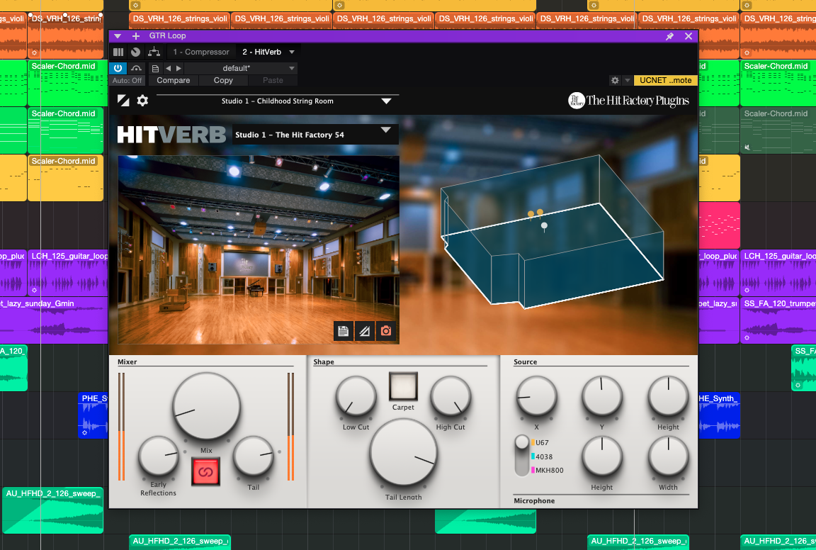Screen dimensions: 816x550
Task: Click the gear icon beside UCNET ..mote
Action: click(x=615, y=80)
